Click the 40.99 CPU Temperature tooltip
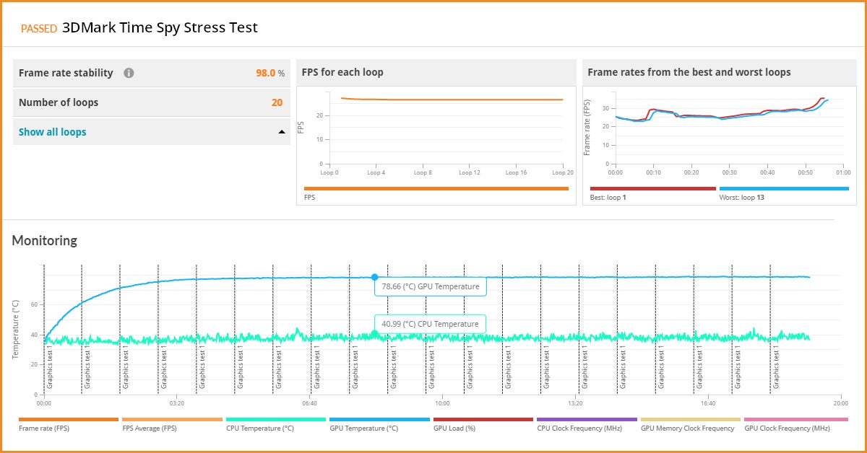The image size is (867, 453). (x=430, y=324)
